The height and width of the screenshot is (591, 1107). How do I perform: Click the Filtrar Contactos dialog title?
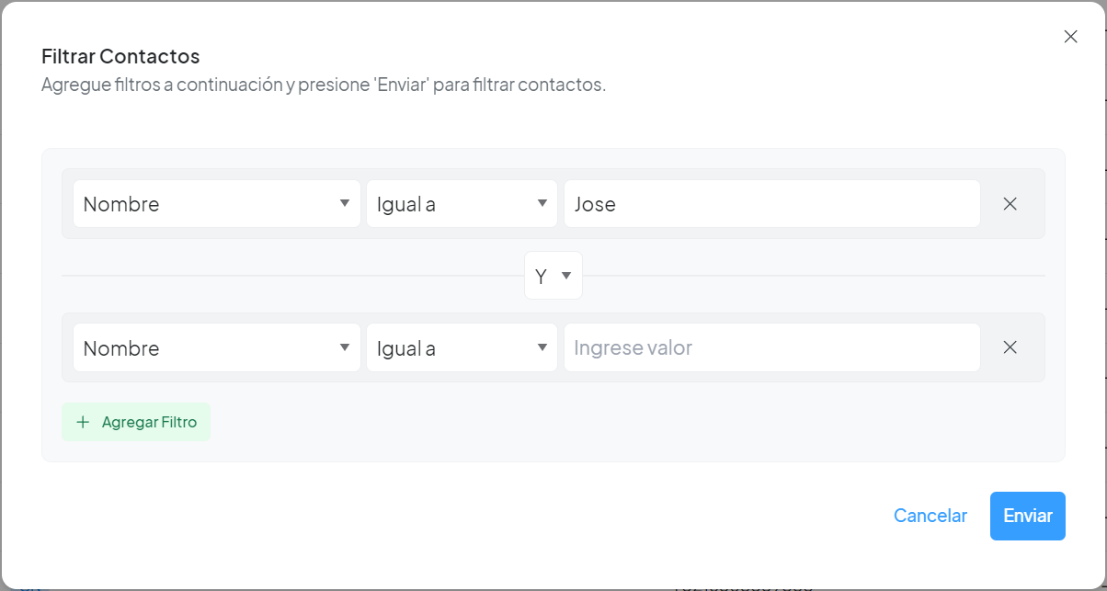tap(120, 56)
